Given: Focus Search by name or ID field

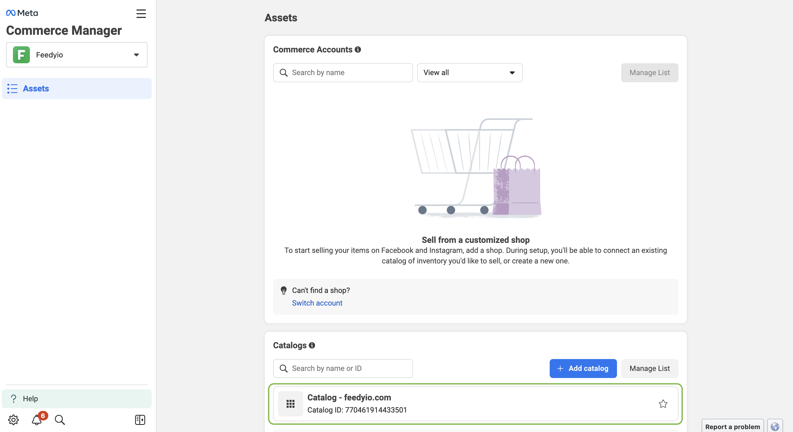Looking at the screenshot, I should click(343, 369).
